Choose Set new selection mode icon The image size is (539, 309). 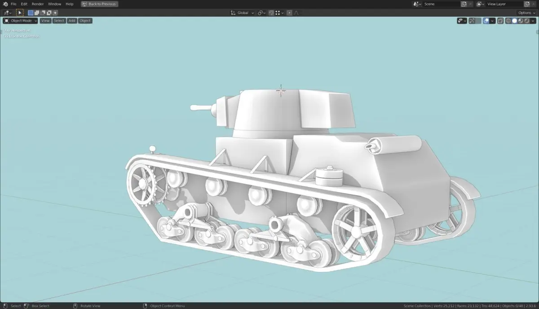(x=31, y=13)
